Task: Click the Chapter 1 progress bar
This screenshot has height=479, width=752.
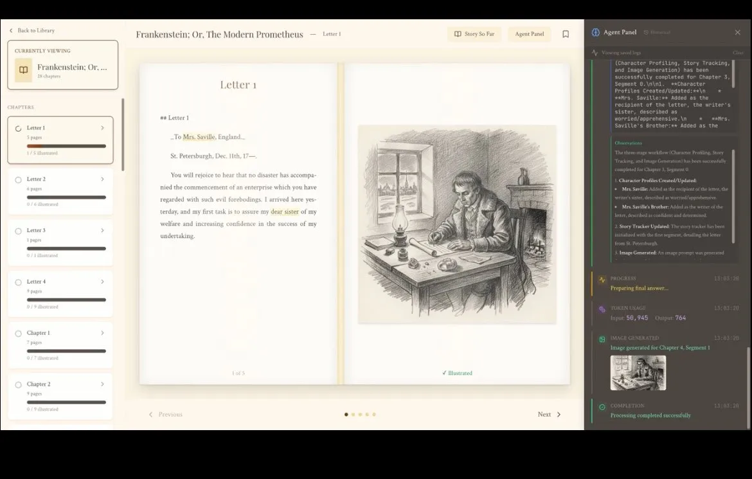Action: 66,351
